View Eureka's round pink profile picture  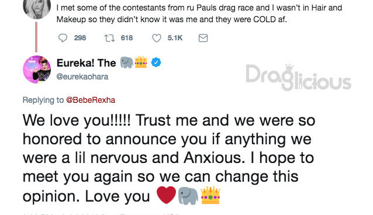(37, 70)
